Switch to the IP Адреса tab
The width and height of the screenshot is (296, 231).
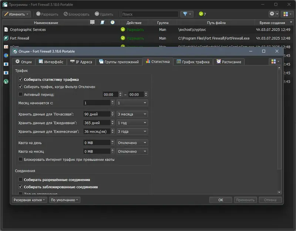click(81, 62)
